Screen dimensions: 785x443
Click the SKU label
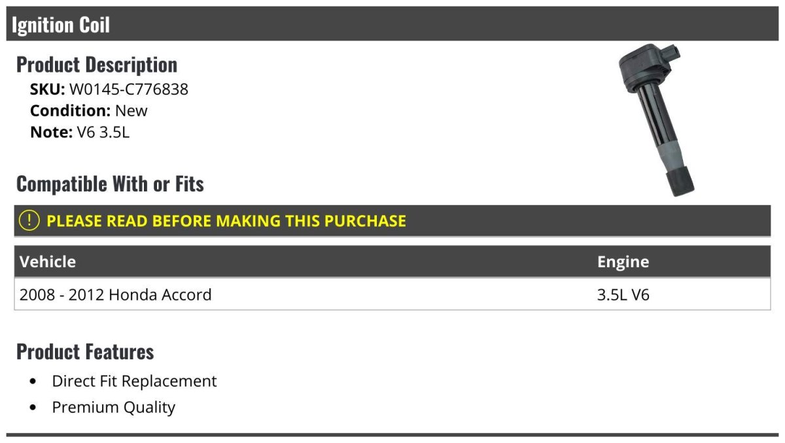pos(47,89)
